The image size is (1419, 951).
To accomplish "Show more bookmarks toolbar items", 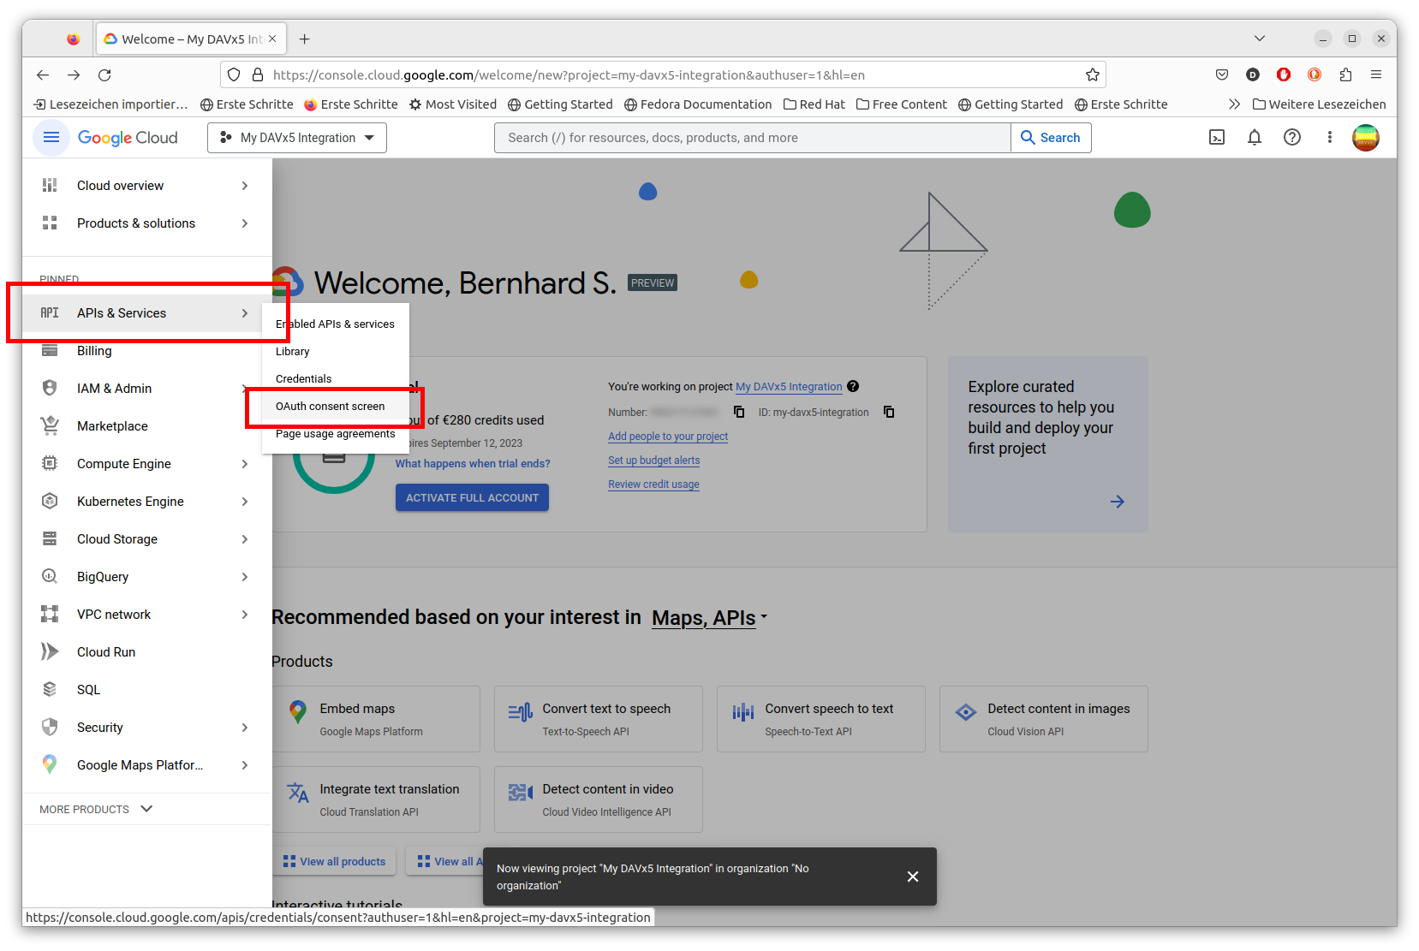I will (x=1234, y=104).
